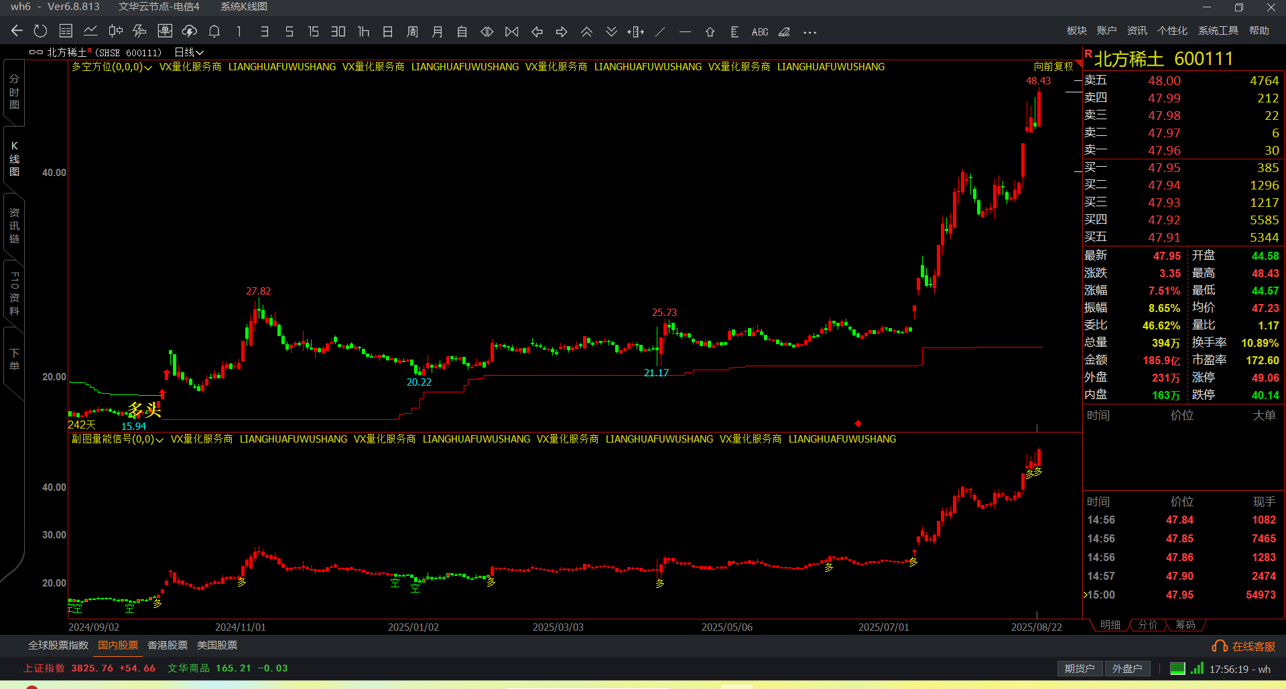1286x689 pixels.
Task: Open 在线客服 online support
Action: pyautogui.click(x=1244, y=646)
